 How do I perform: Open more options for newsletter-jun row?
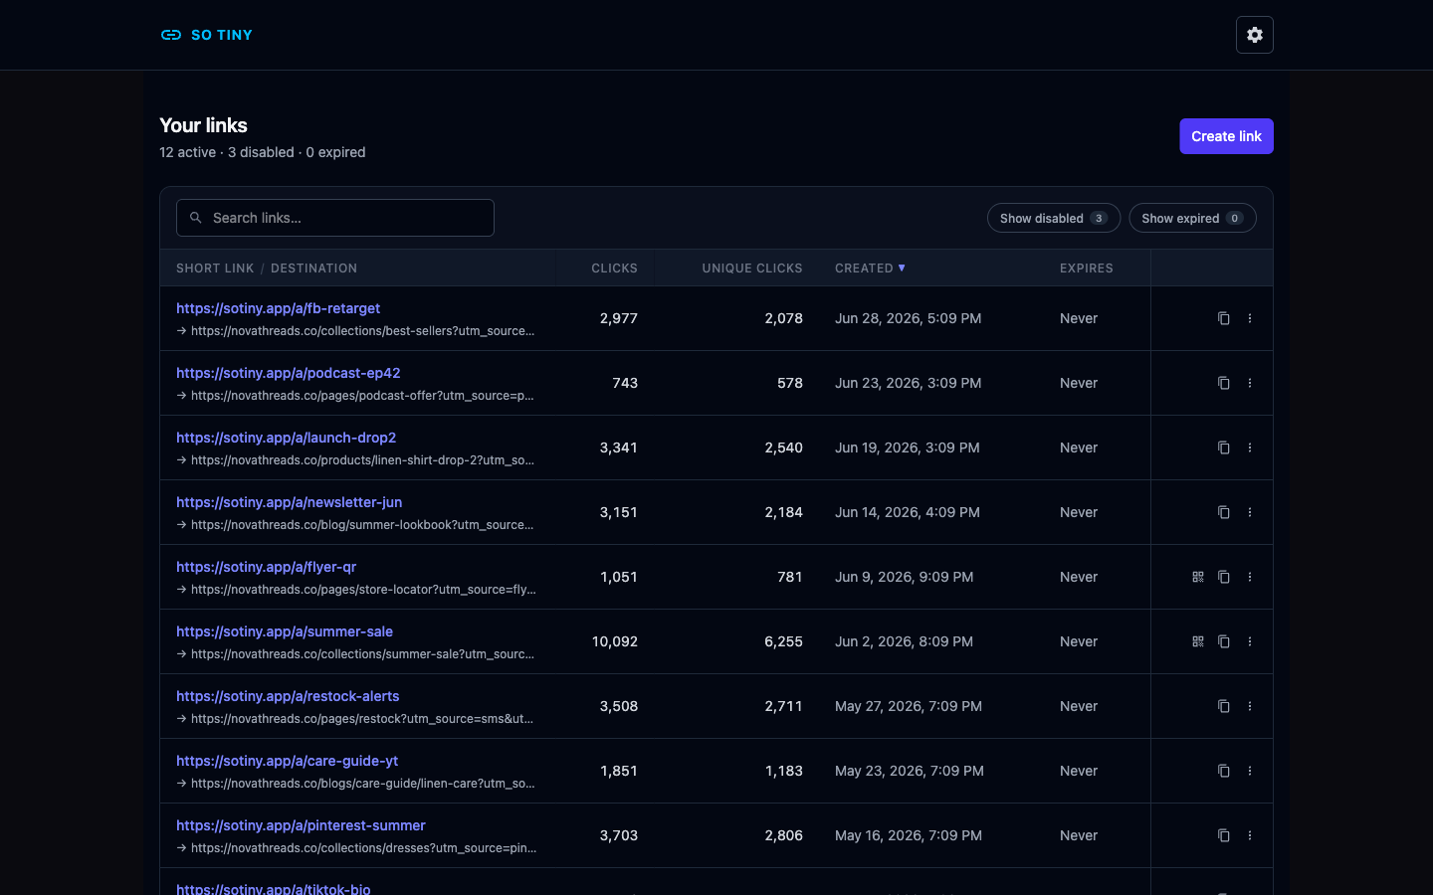pyautogui.click(x=1250, y=512)
